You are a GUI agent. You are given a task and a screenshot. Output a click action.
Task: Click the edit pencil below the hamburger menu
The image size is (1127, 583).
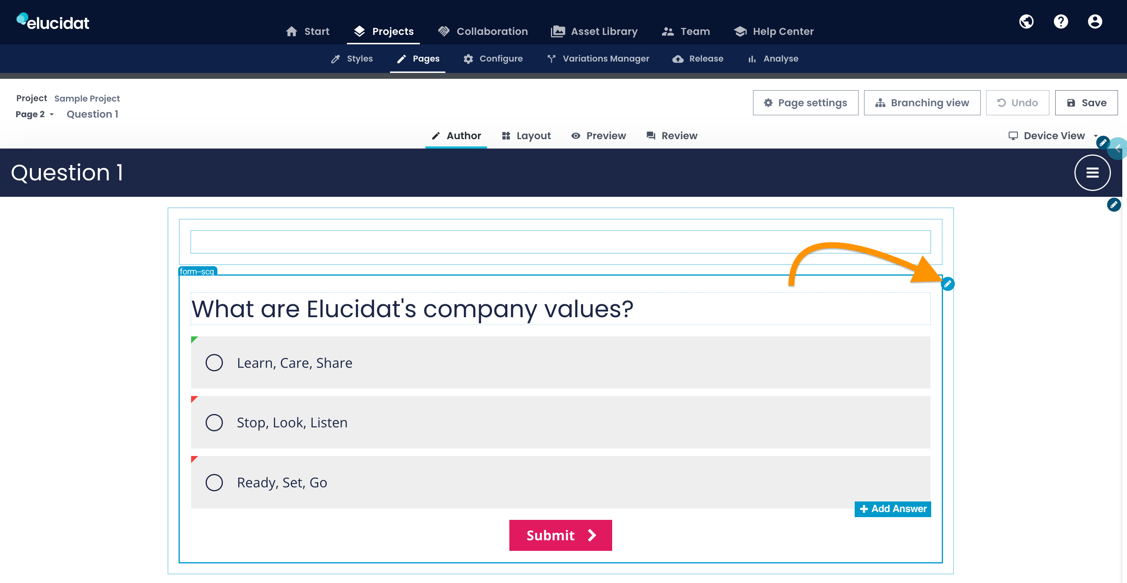click(x=1113, y=205)
